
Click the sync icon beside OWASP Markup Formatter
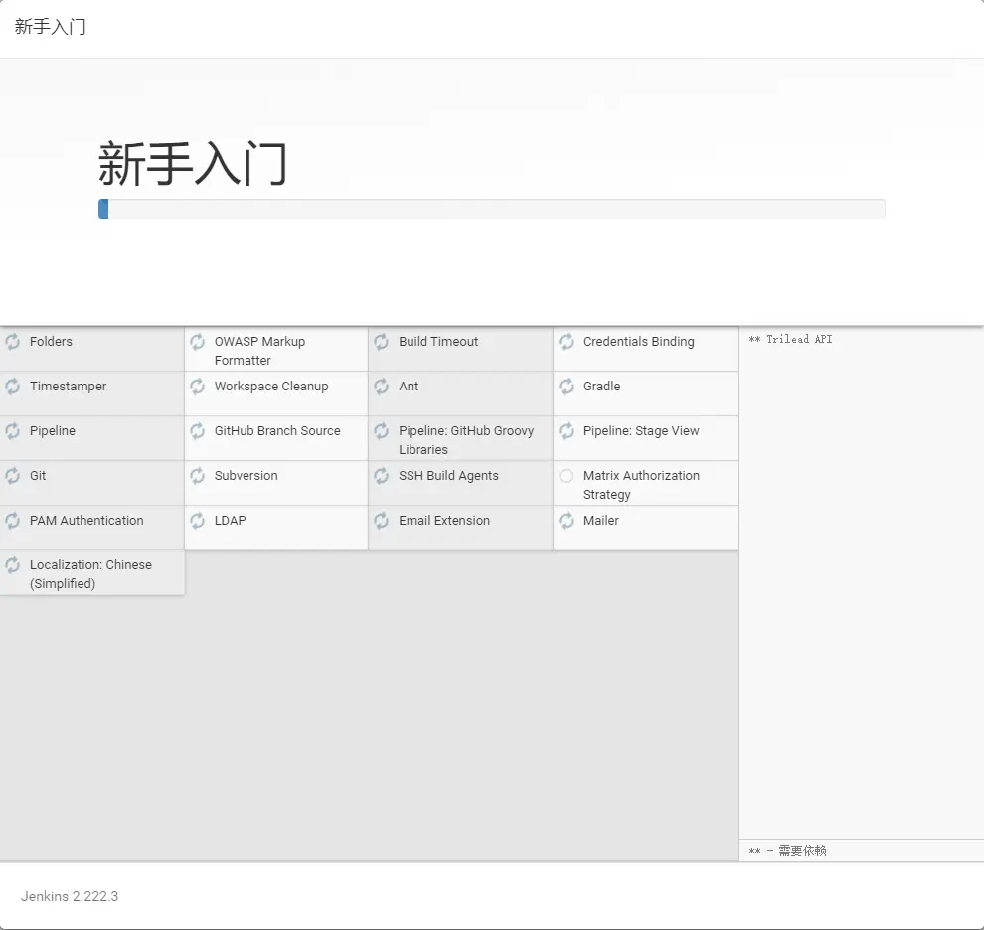pos(197,342)
